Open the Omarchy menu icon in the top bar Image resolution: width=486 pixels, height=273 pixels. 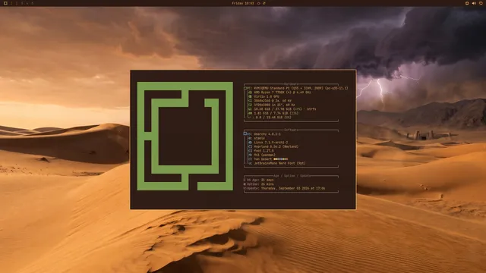(x=5, y=3)
